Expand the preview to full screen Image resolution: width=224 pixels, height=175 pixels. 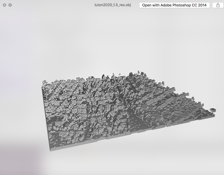10,5
